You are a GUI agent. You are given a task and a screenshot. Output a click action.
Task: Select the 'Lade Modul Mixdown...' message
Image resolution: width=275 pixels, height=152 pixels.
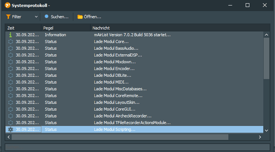115,62
